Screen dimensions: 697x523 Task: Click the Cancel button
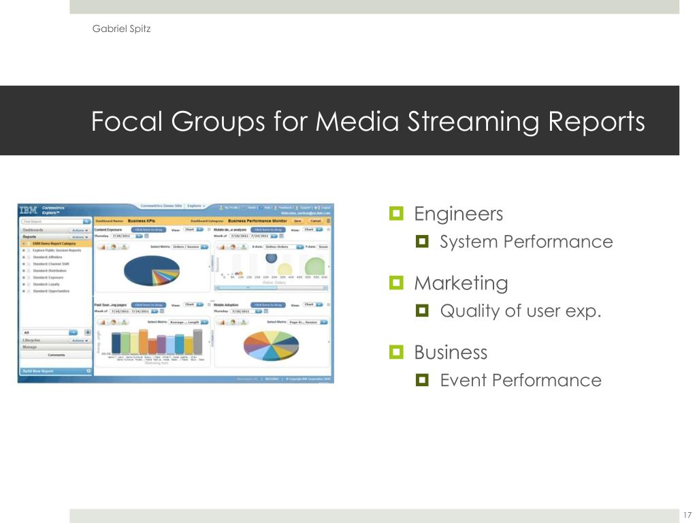point(315,221)
